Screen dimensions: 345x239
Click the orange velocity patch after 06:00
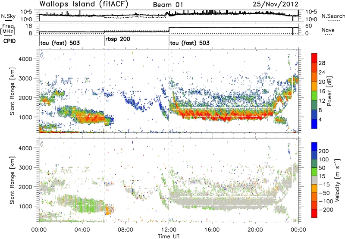[x=108, y=210]
